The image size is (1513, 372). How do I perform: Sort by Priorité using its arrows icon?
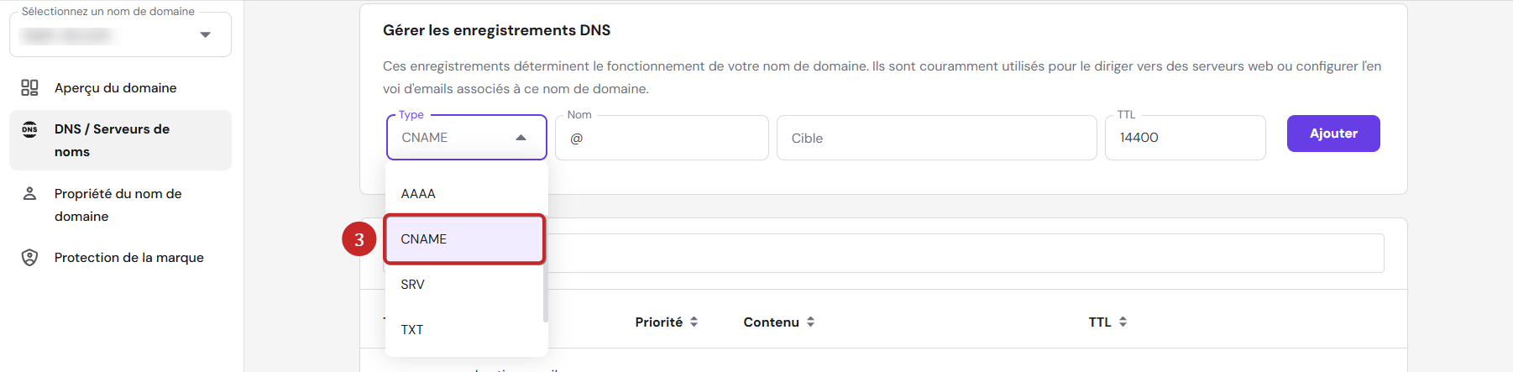point(694,322)
